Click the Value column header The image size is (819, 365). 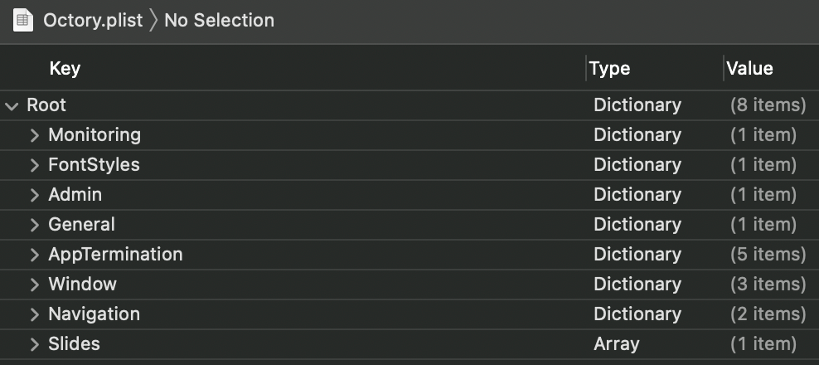tap(749, 69)
